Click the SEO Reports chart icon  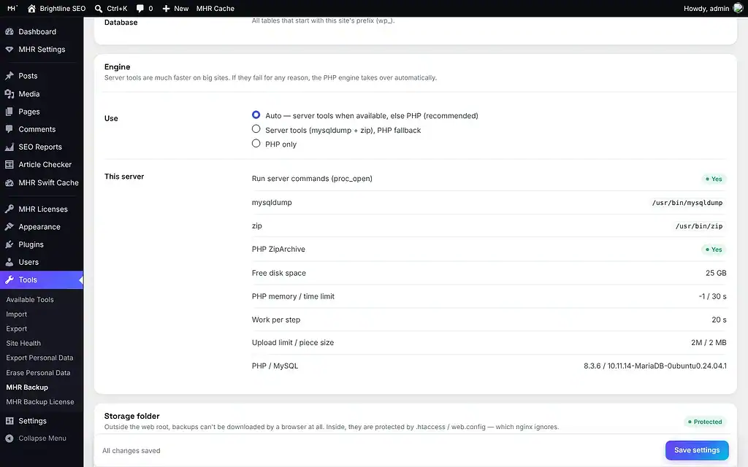(x=9, y=147)
